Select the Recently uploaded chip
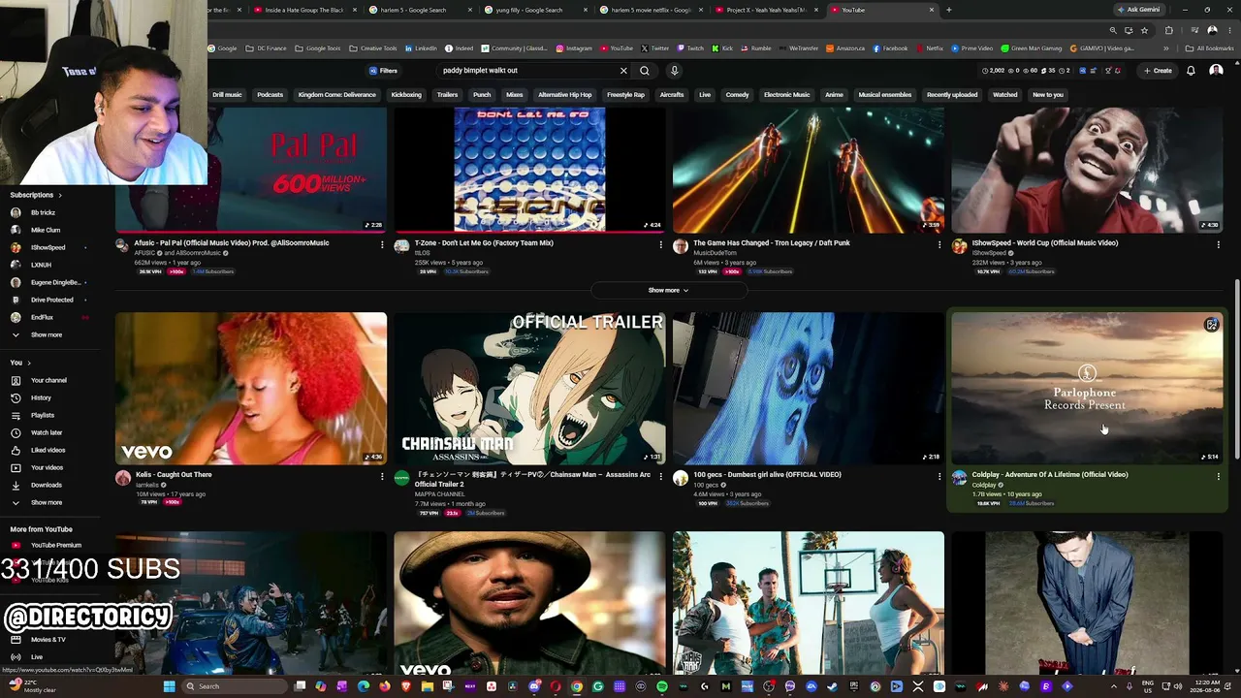The height and width of the screenshot is (698, 1241). pos(952,95)
